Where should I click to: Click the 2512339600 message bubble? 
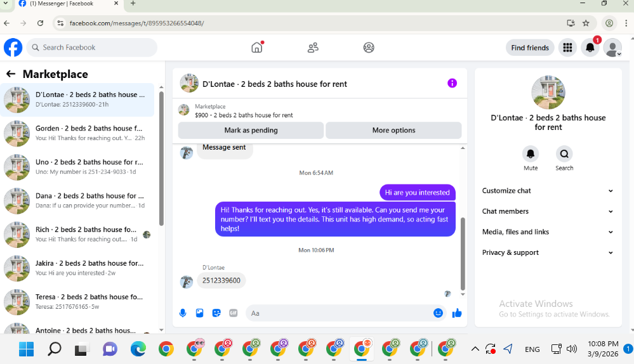point(221,280)
